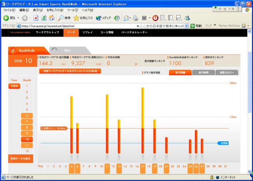Click the green Go (移動) button
This screenshot has width=253, height=181.
(x=196, y=26)
